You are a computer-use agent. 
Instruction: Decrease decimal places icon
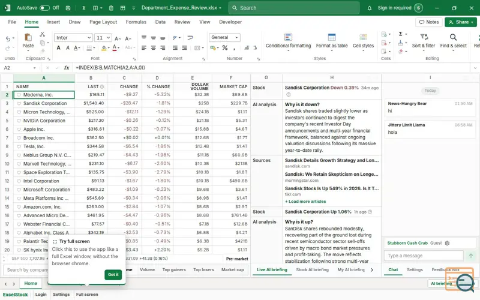click(x=256, y=48)
